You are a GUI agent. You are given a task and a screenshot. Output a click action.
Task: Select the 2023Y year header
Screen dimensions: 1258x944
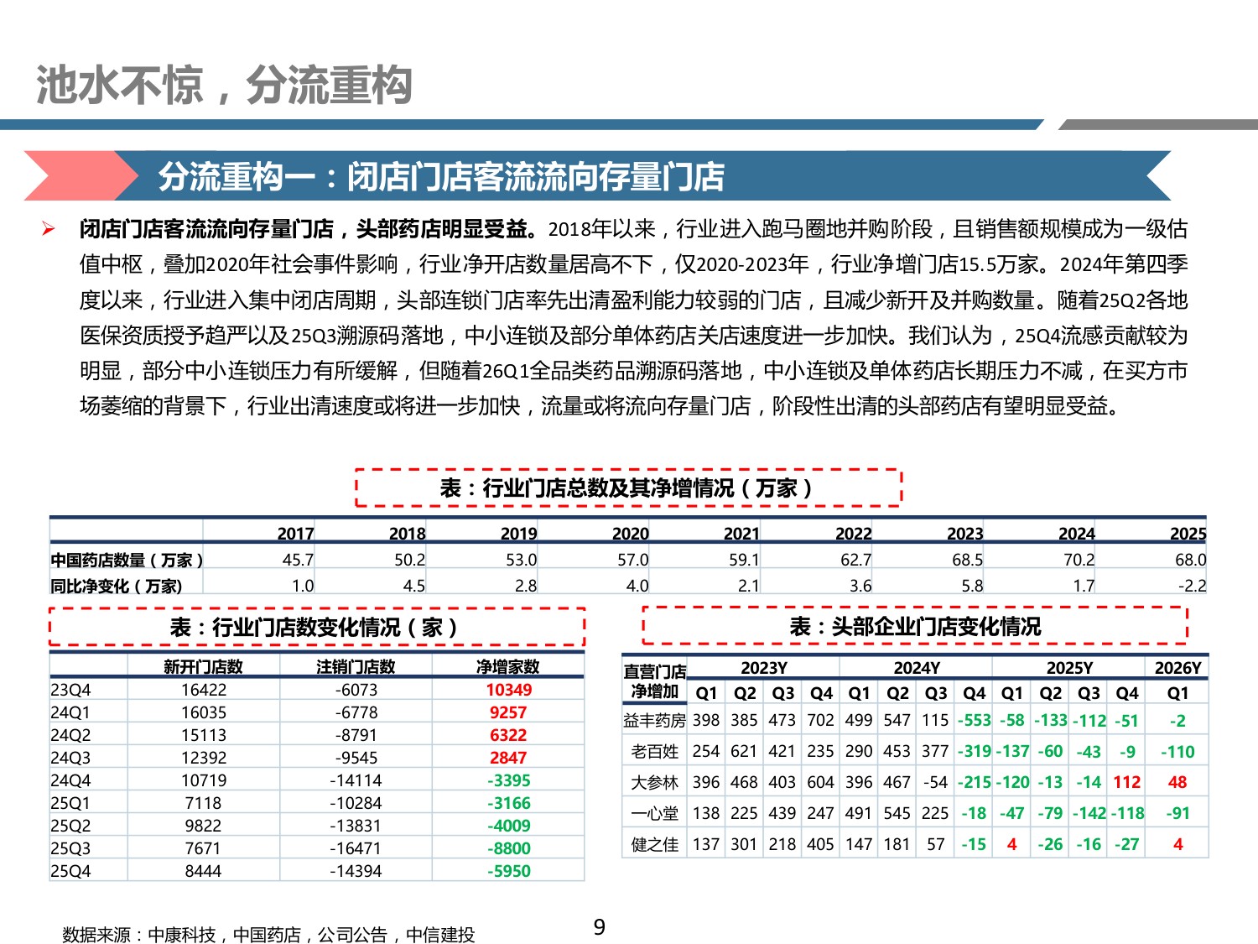[764, 668]
